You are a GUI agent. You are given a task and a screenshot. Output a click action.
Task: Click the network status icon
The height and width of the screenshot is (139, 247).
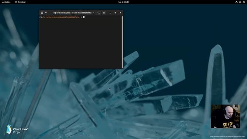point(236,2)
